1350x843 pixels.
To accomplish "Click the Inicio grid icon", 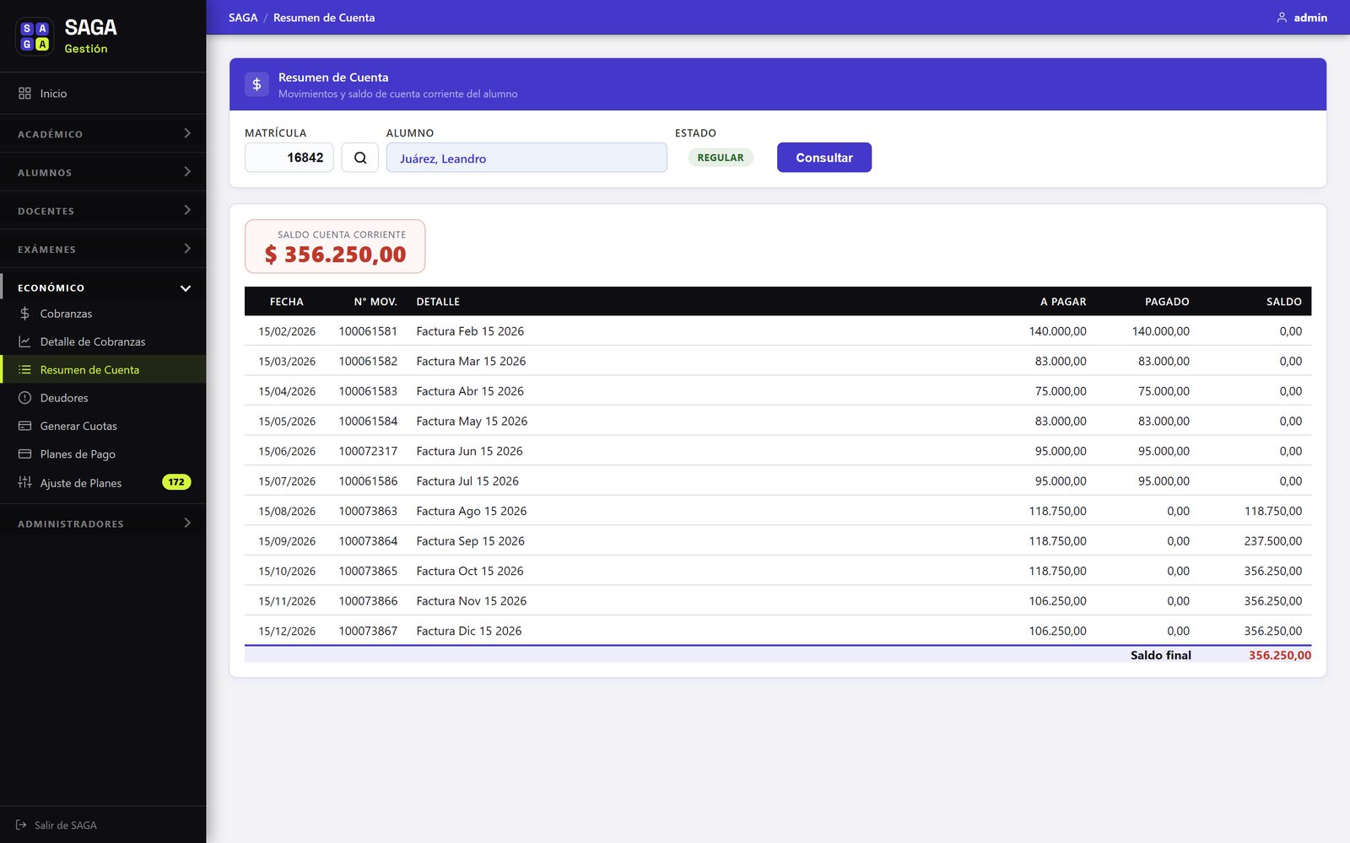I will pos(24,94).
